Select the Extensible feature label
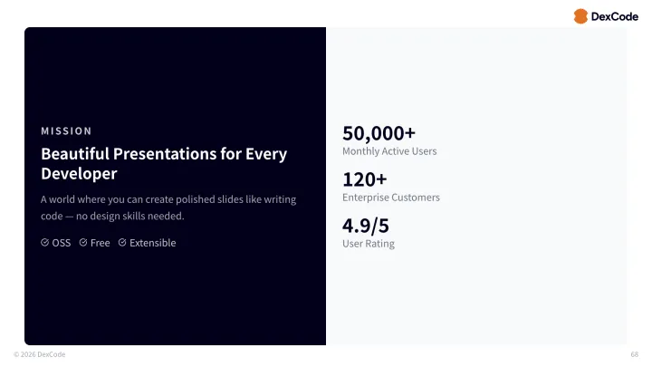 (x=152, y=243)
